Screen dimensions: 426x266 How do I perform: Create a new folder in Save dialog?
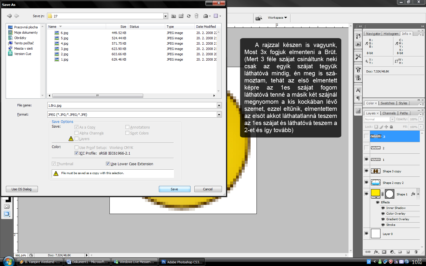coord(181,16)
